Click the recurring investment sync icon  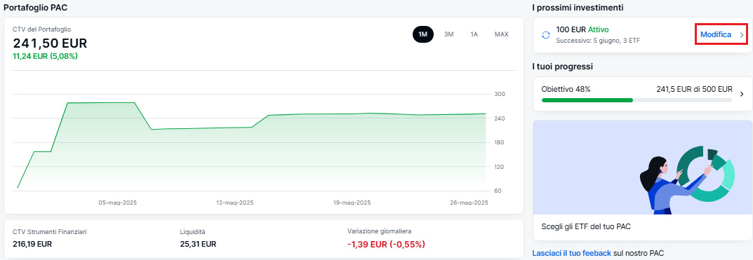coord(545,35)
